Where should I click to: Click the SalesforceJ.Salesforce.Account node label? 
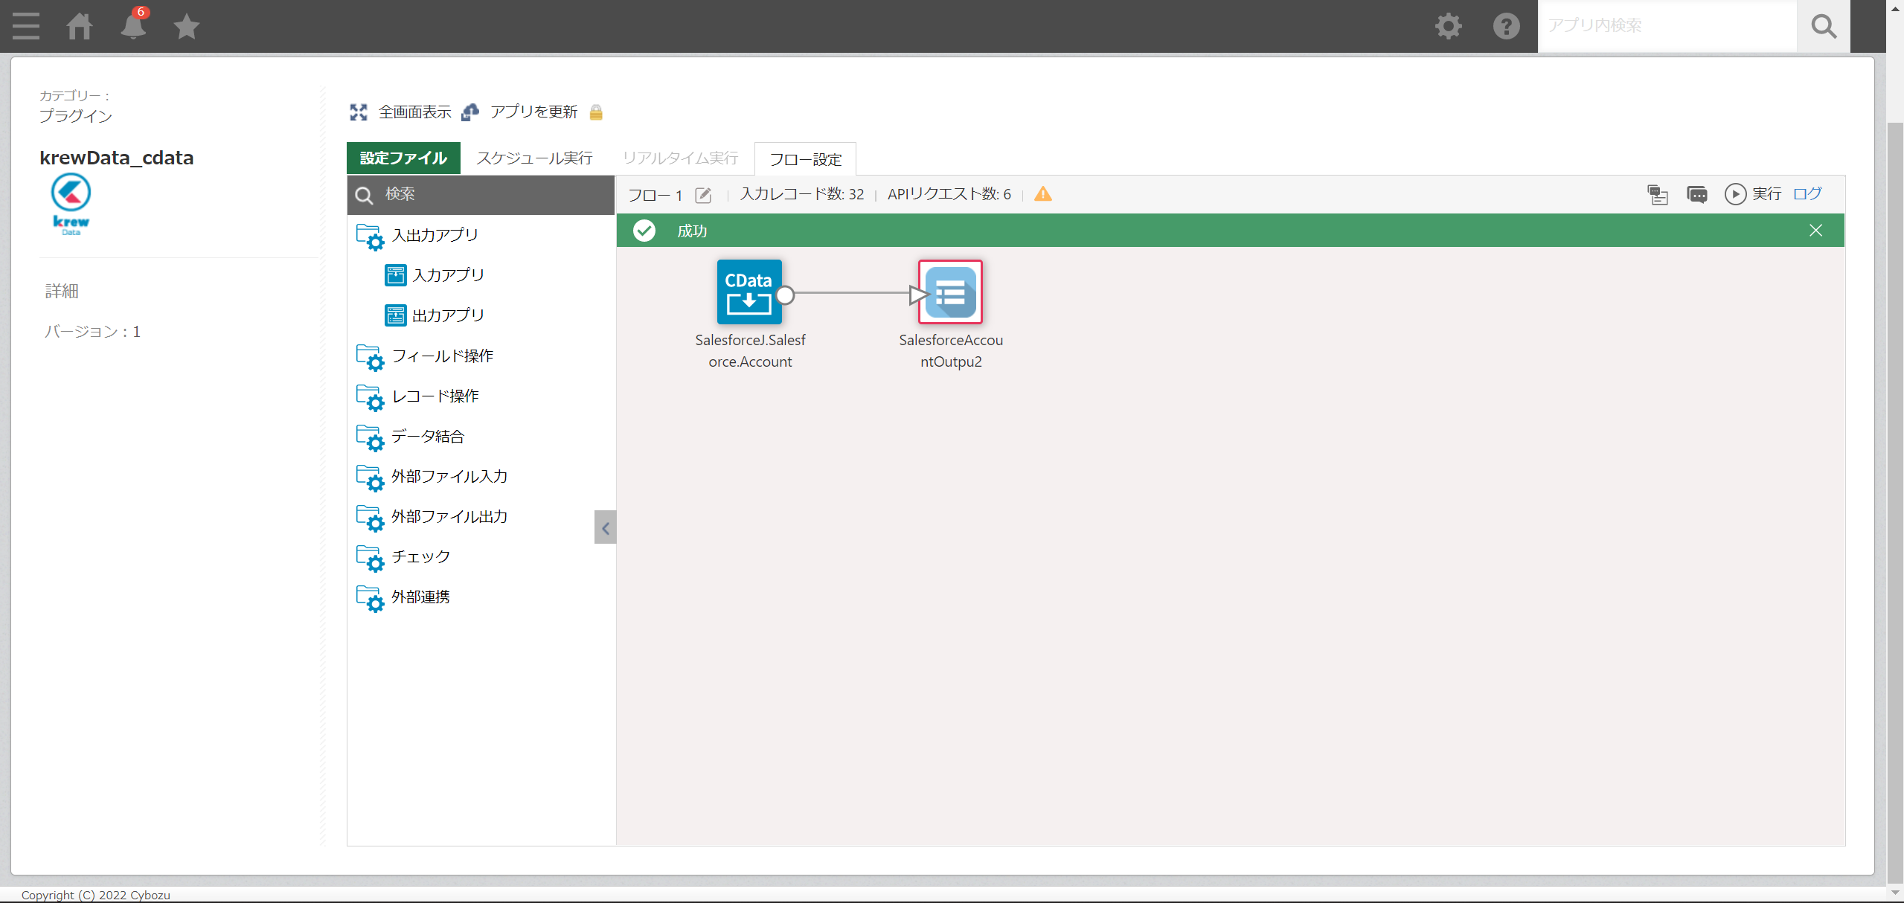point(750,351)
